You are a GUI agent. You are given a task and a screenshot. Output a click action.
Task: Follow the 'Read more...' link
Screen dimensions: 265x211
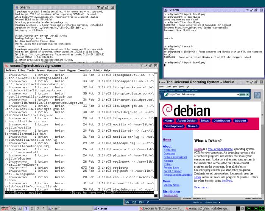click(x=202, y=187)
